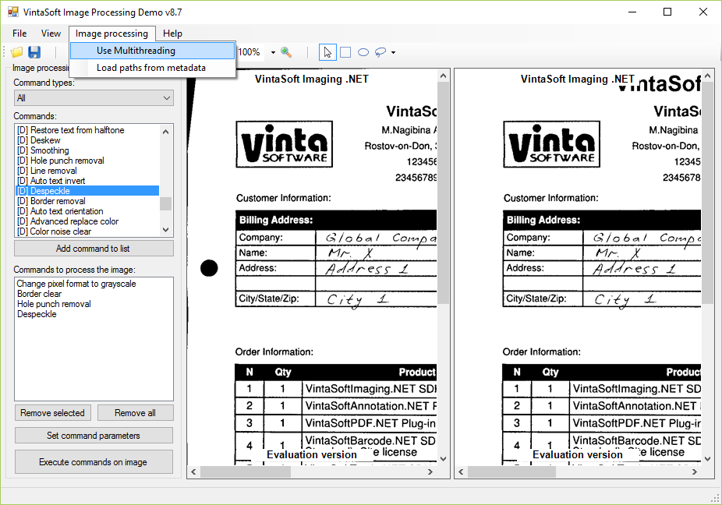Close the Image processing menu header
This screenshot has width=722, height=505.
pyautogui.click(x=112, y=34)
